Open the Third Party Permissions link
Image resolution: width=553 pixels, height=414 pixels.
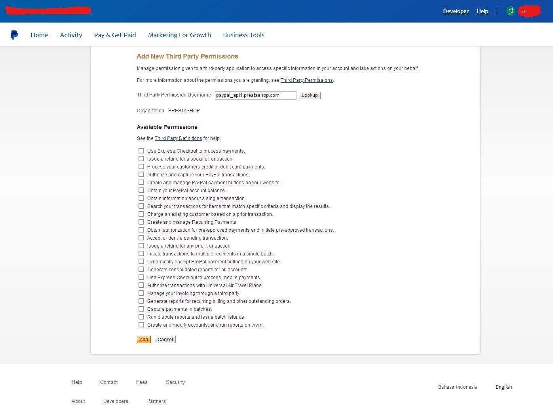(306, 80)
